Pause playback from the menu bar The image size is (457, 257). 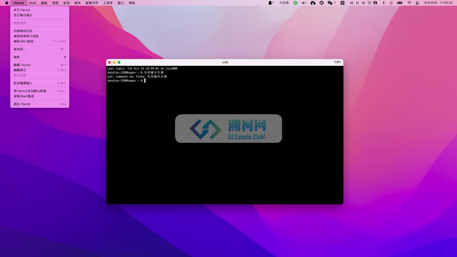point(357,3)
